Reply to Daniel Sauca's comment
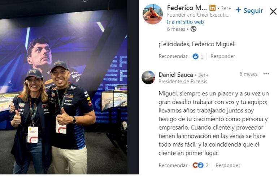The width and height of the screenshot is (278, 177). pos(228,165)
